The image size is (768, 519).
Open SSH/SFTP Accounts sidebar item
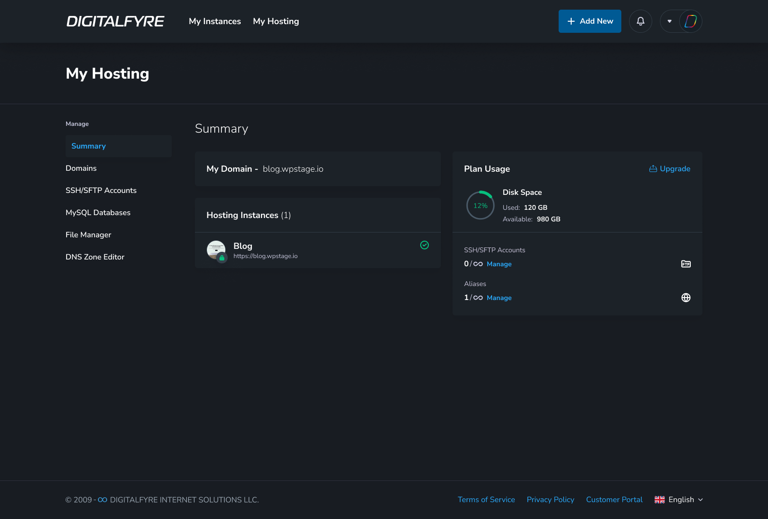101,191
